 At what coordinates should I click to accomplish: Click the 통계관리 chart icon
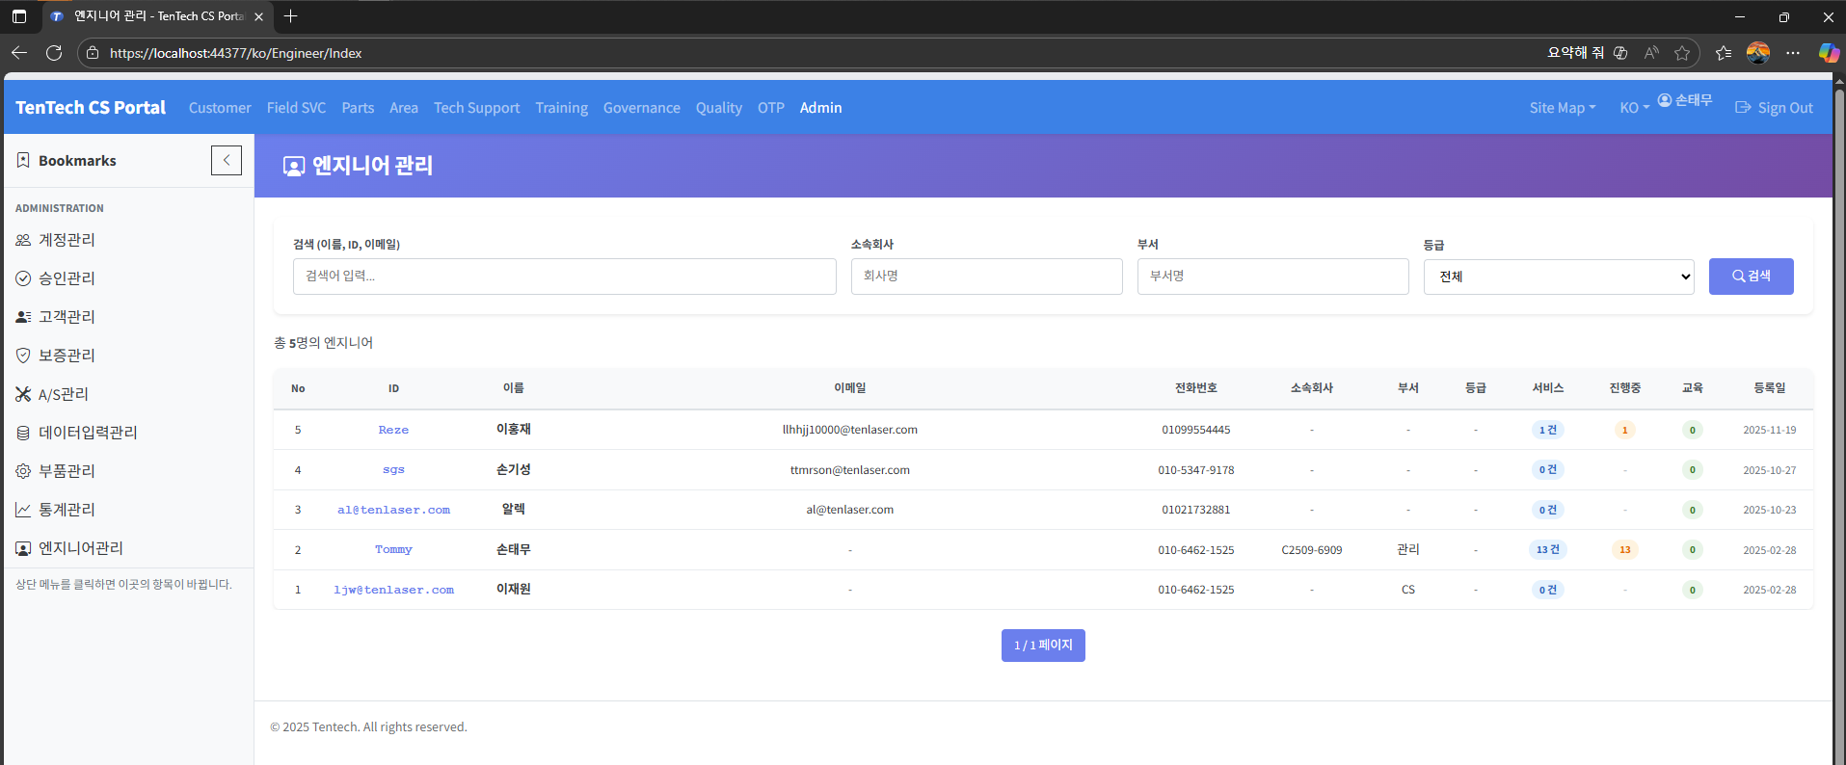(23, 510)
